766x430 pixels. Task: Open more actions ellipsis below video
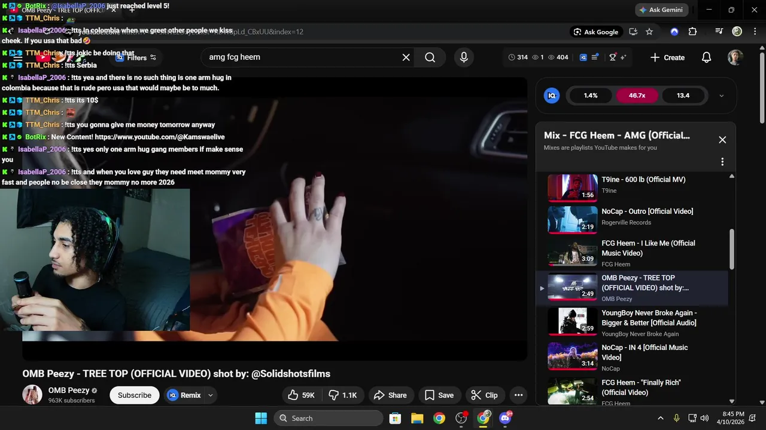tap(518, 395)
